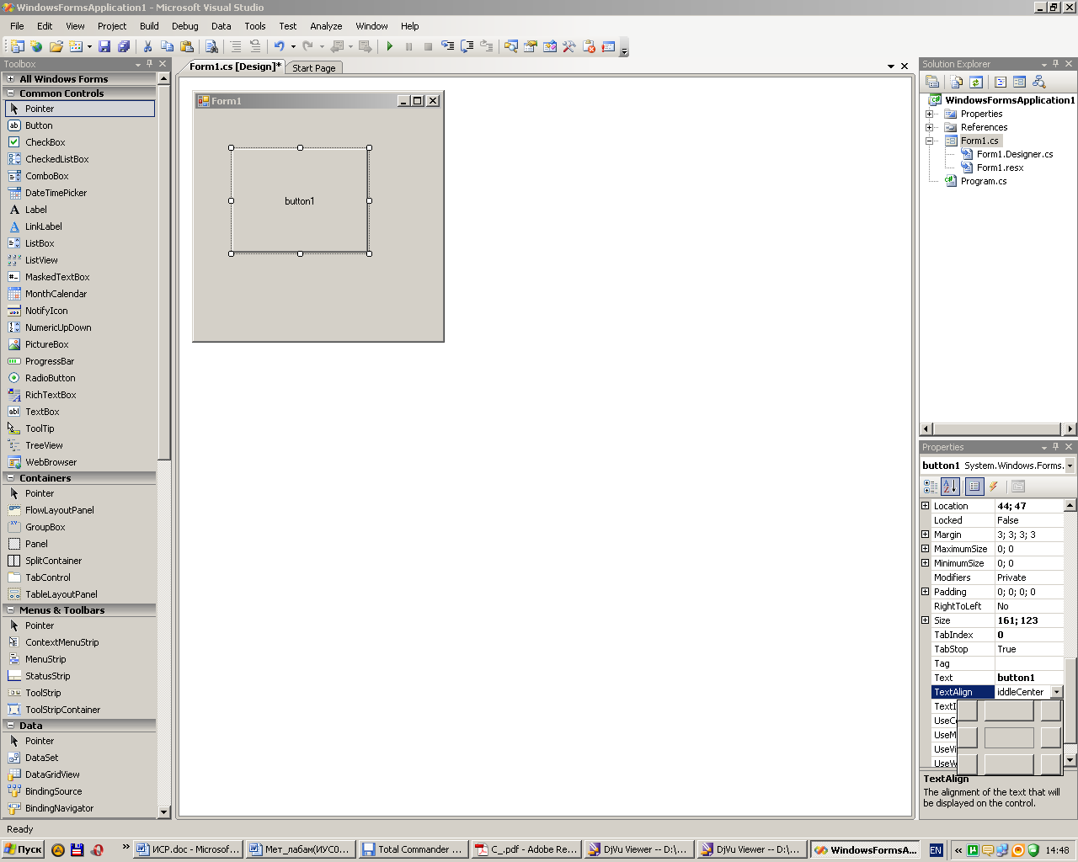
Task: Expand the Location property
Action: point(925,506)
